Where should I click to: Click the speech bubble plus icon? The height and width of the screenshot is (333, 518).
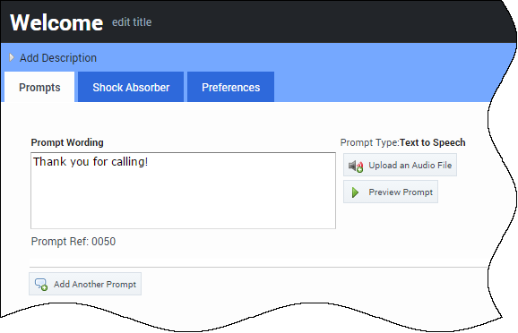(41, 284)
